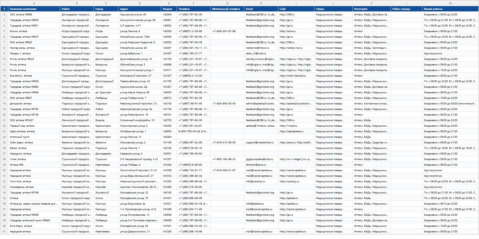Select cell 'Народник, аптека'
The height and width of the screenshot is (239, 479).
click(x=34, y=154)
